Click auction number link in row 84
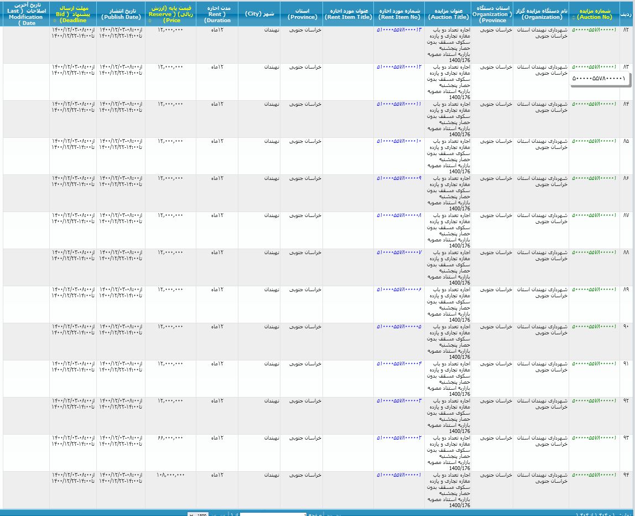Viewport: 635px width, 516px height. pos(594,104)
